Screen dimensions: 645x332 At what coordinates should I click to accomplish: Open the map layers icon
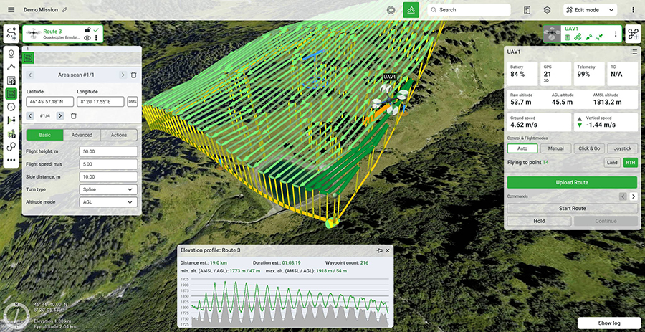coord(547,10)
